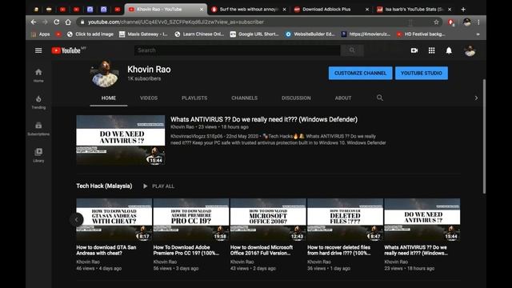Open the notifications bell
The image size is (512, 288).
click(x=449, y=50)
